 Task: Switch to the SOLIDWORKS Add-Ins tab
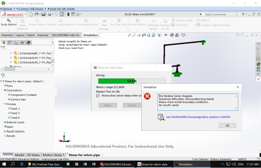tap(66, 35)
